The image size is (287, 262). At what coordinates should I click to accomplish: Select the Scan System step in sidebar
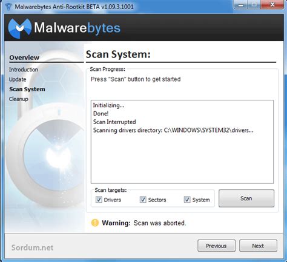point(27,89)
